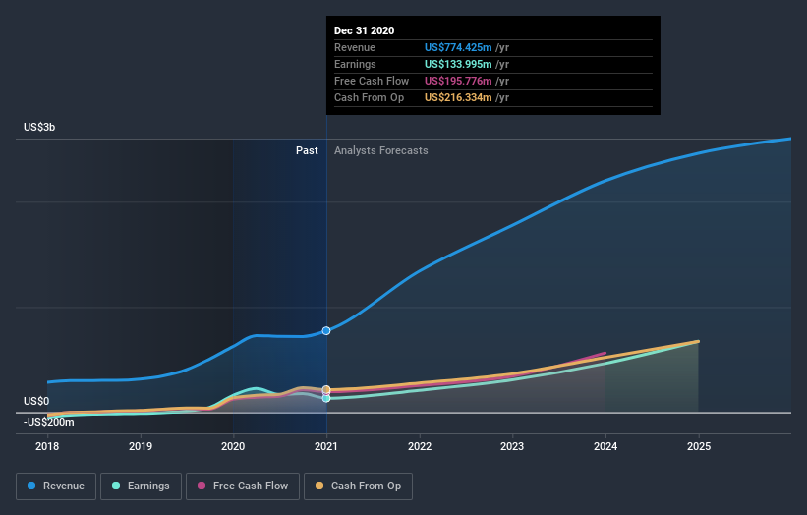807x515 pixels.
Task: Click the pink Free Cash Flow legend dot
Action: coord(202,486)
